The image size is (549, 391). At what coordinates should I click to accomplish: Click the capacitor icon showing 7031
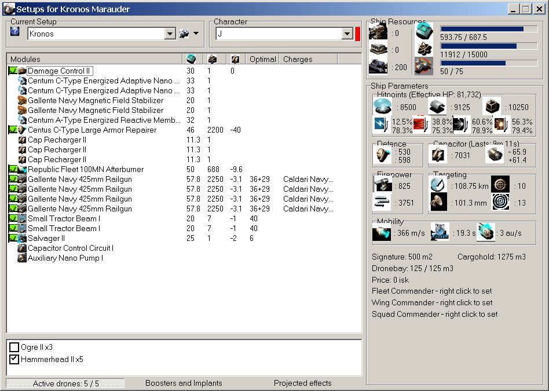coord(438,155)
